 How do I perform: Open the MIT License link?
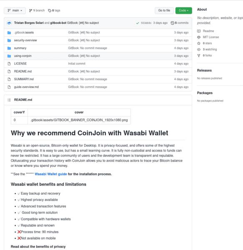tap(211, 37)
